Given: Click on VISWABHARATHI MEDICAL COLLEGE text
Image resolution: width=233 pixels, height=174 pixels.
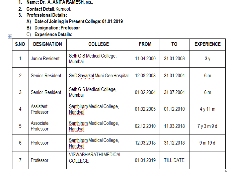Looking at the screenshot, I should tap(95, 158).
